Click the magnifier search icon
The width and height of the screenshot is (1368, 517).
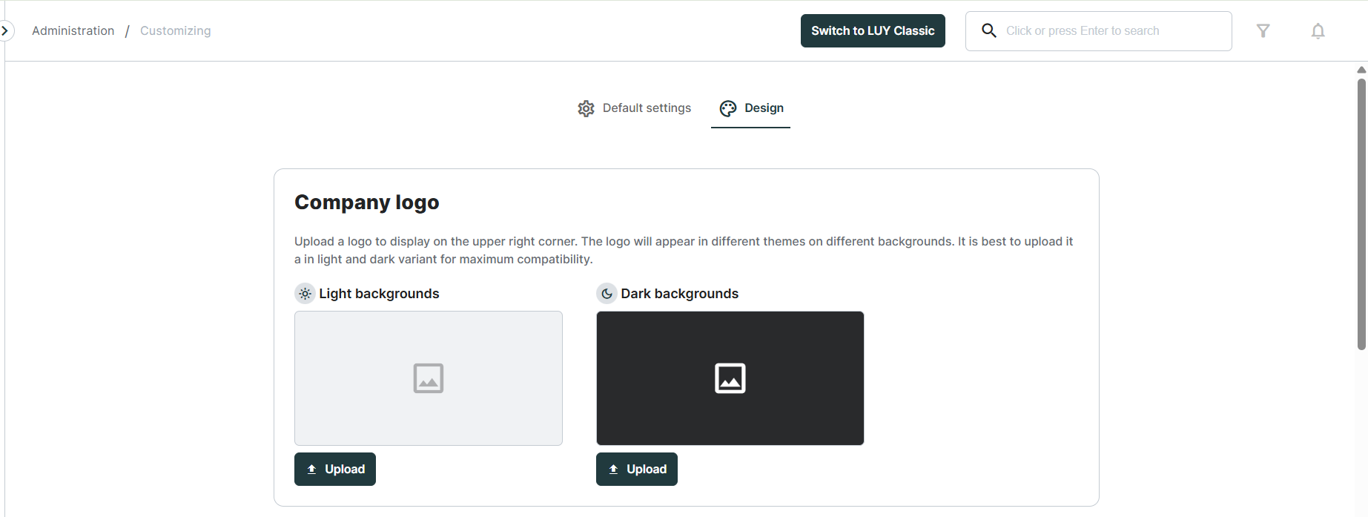point(988,30)
